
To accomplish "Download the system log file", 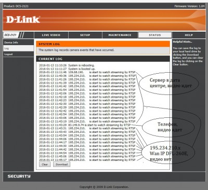I will (62, 164).
